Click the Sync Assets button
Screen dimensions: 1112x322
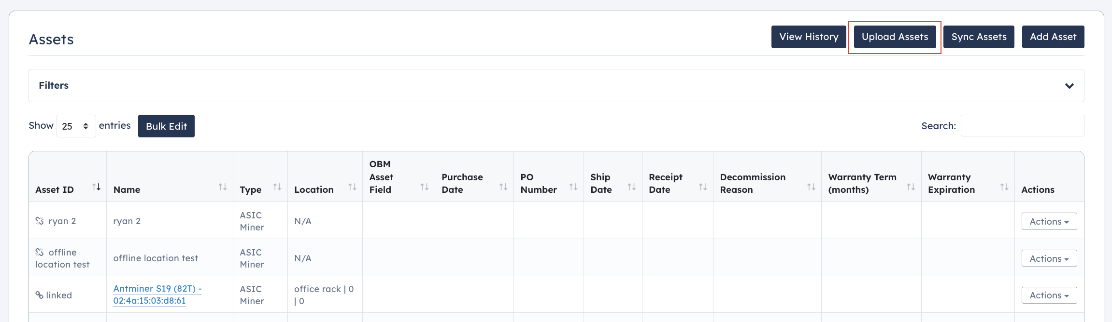[x=979, y=37]
